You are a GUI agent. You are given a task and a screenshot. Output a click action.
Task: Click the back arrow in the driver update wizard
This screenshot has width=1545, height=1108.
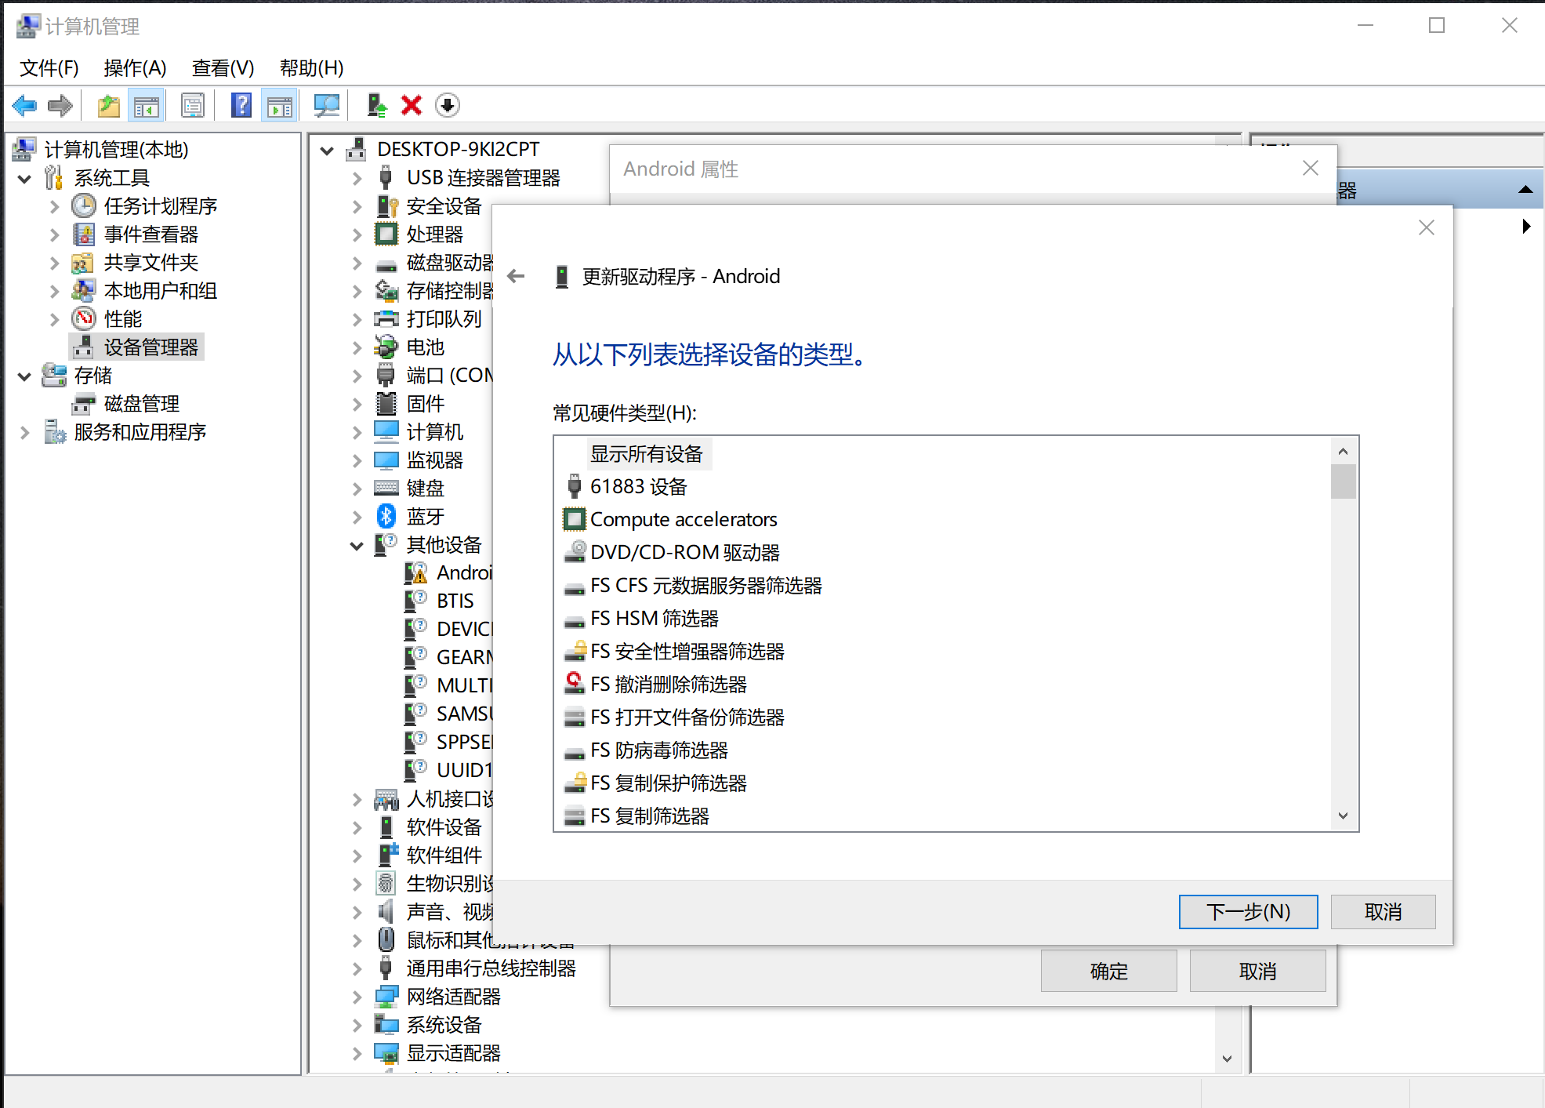point(515,276)
